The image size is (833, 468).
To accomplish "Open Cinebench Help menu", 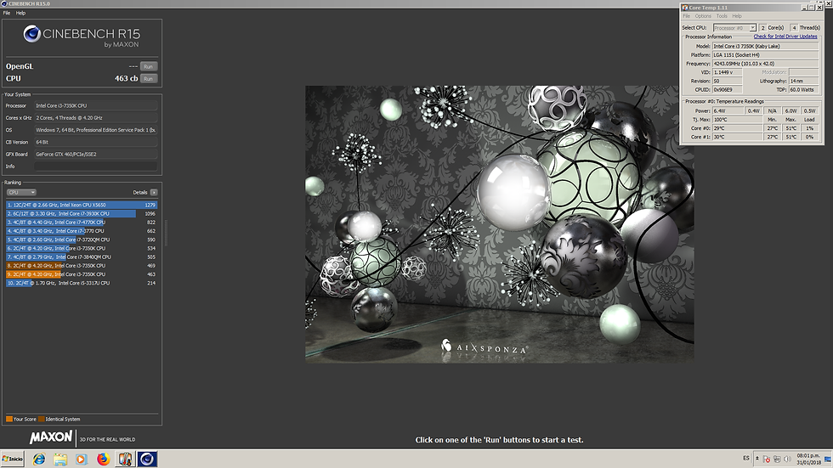I will (x=20, y=13).
